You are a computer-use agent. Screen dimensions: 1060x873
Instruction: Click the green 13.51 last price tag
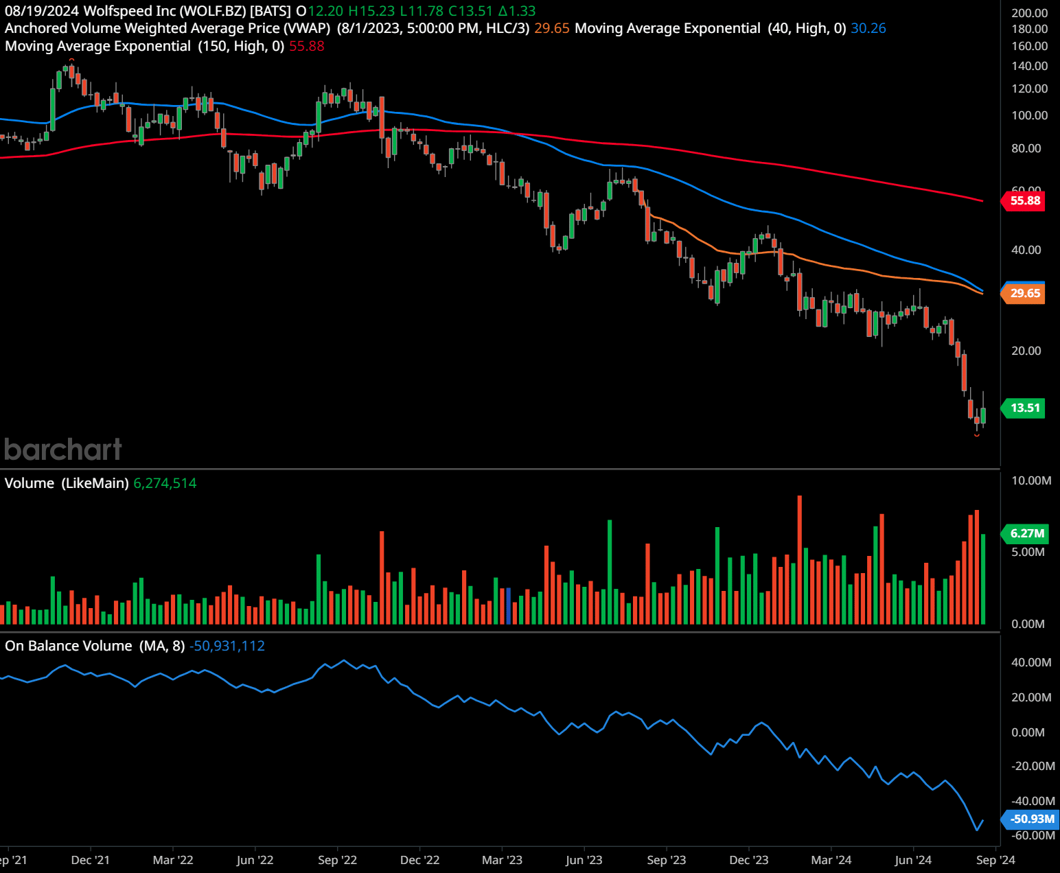click(x=1024, y=408)
